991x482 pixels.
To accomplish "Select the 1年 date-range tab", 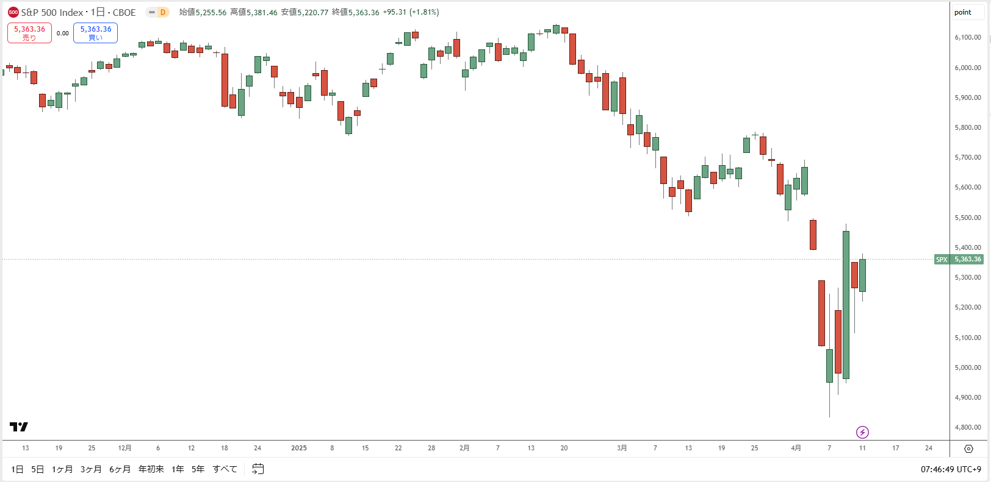I will (x=178, y=469).
